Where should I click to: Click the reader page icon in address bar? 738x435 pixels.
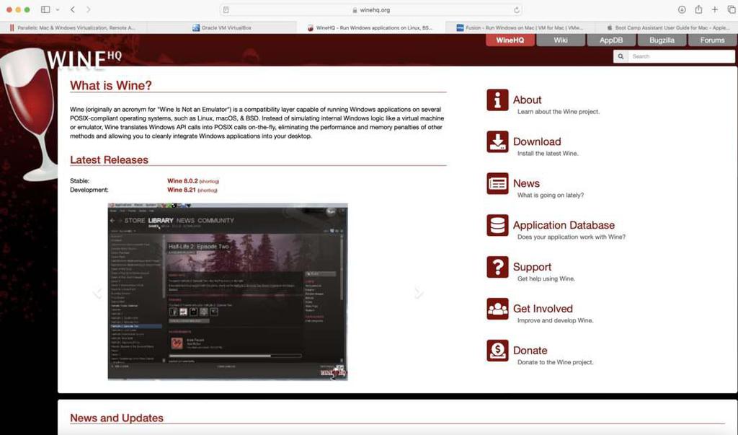tap(226, 10)
